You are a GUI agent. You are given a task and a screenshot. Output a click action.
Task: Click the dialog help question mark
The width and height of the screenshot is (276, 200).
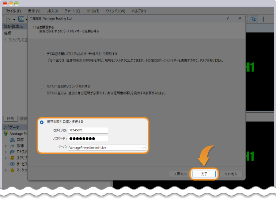[x=228, y=18]
